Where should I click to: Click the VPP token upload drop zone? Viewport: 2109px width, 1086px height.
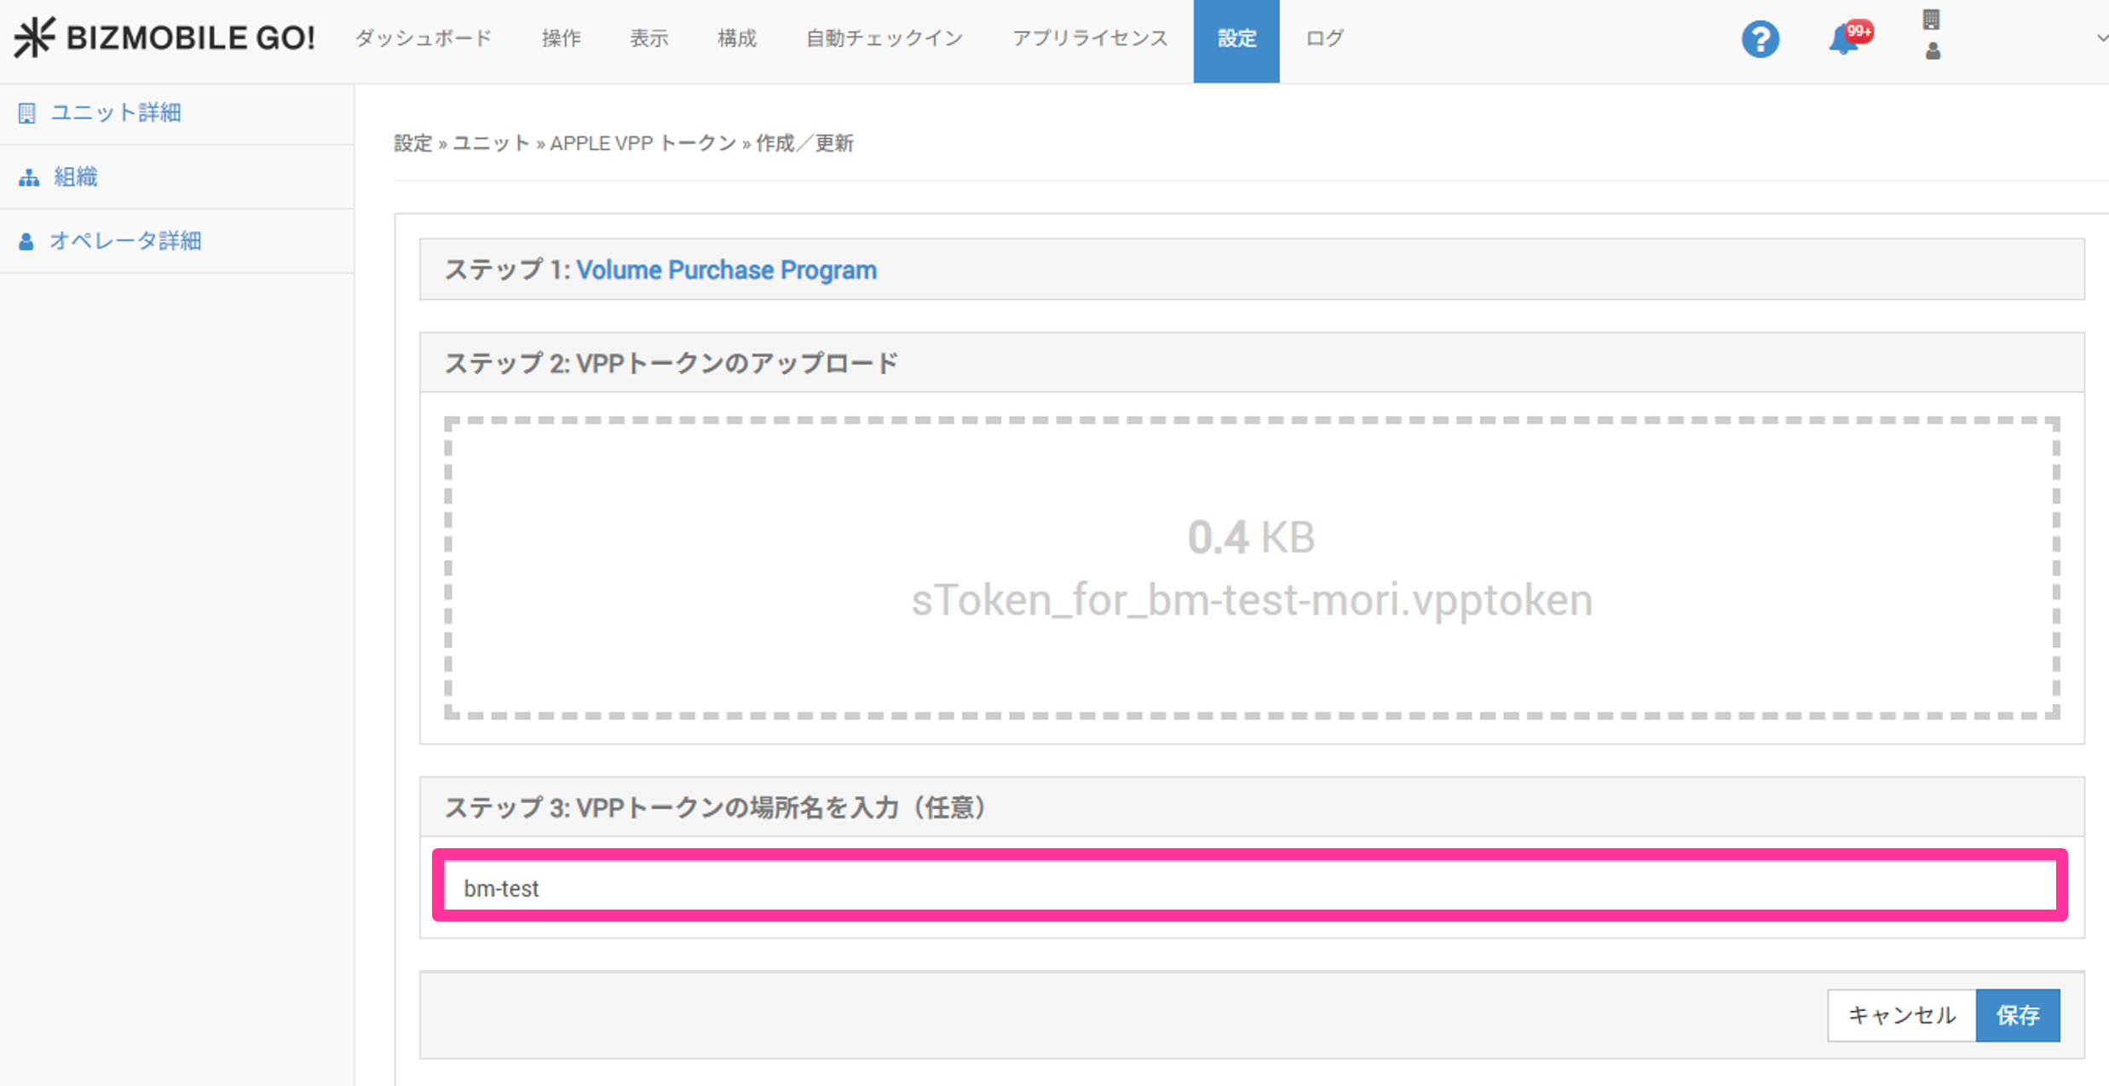[x=1251, y=568]
